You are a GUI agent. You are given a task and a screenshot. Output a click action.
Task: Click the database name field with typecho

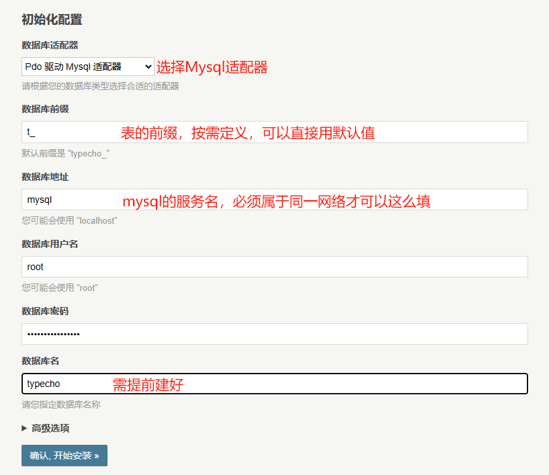275,384
